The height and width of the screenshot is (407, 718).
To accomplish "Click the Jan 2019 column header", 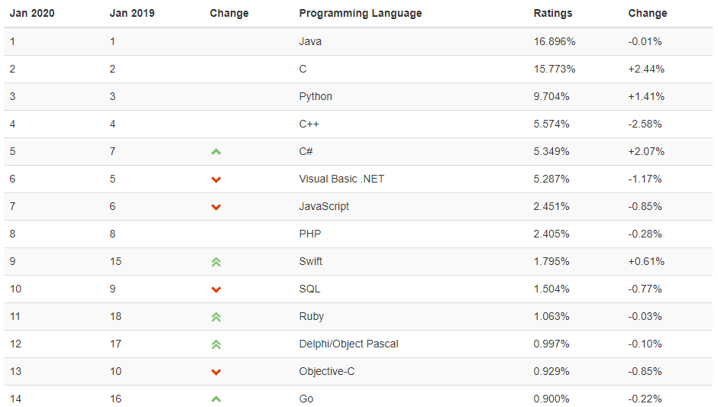I will (x=132, y=13).
